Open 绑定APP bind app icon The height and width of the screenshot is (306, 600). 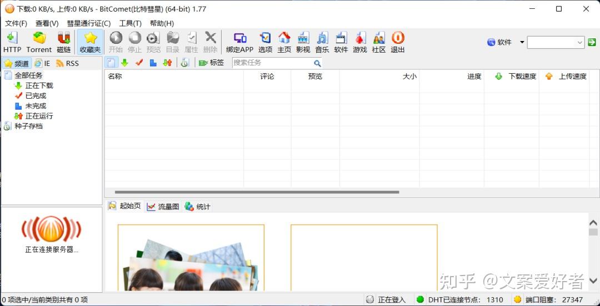pos(240,42)
